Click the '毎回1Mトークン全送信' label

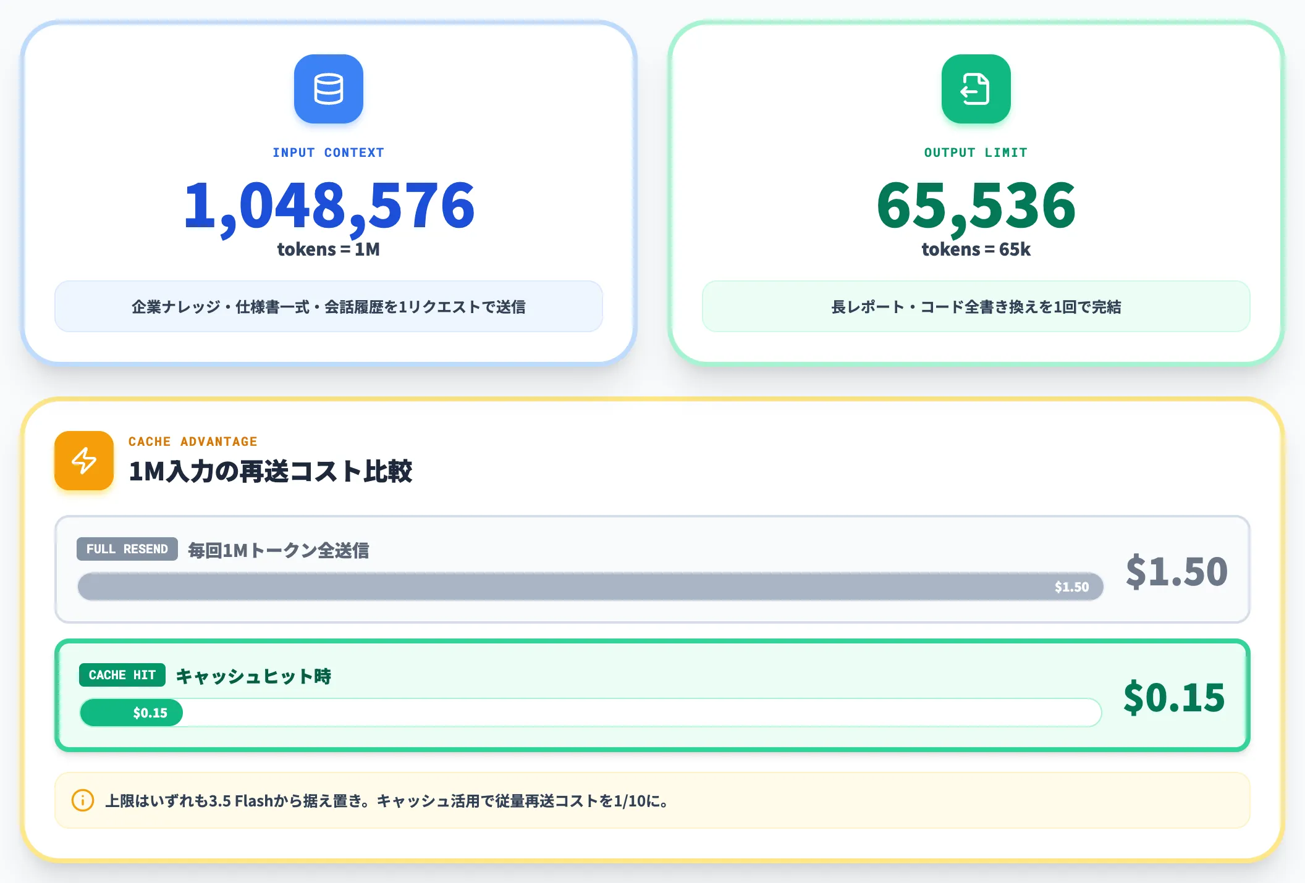(x=279, y=550)
